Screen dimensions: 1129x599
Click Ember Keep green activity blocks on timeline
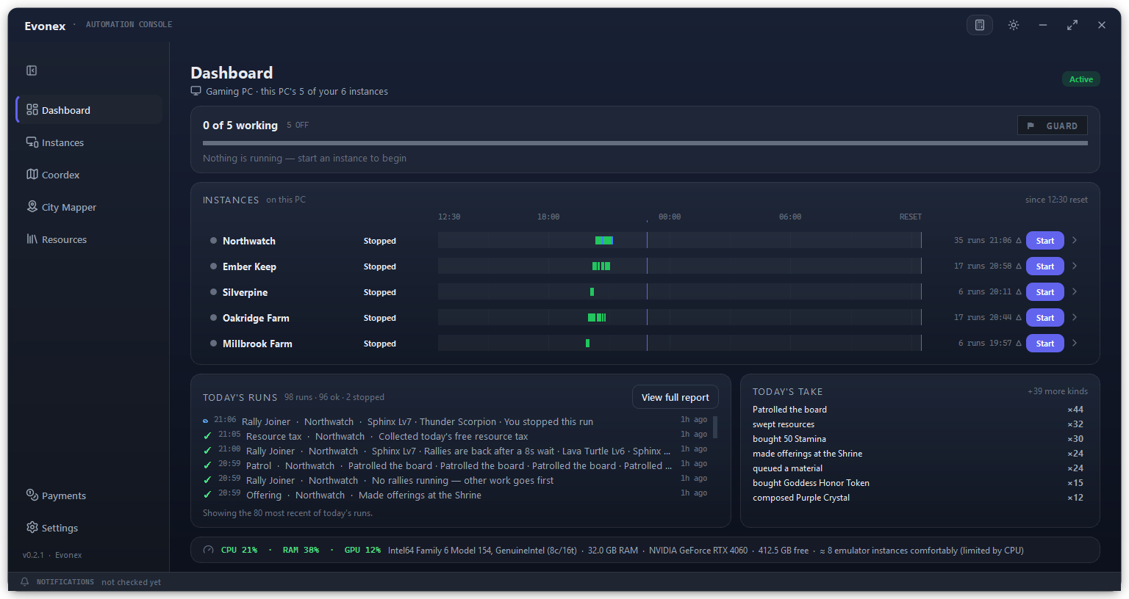pos(601,266)
